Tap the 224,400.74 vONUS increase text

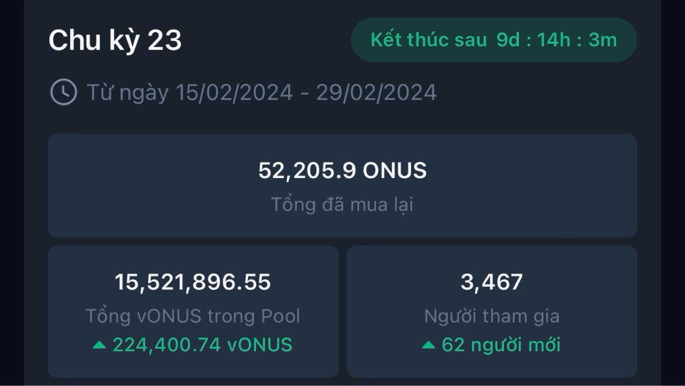pyautogui.click(x=202, y=345)
